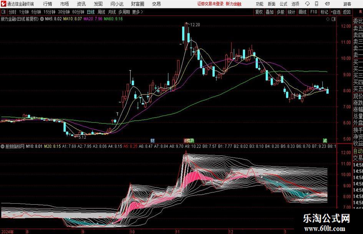
Task: Click the 画线 drawing button
Action: coord(302,12)
